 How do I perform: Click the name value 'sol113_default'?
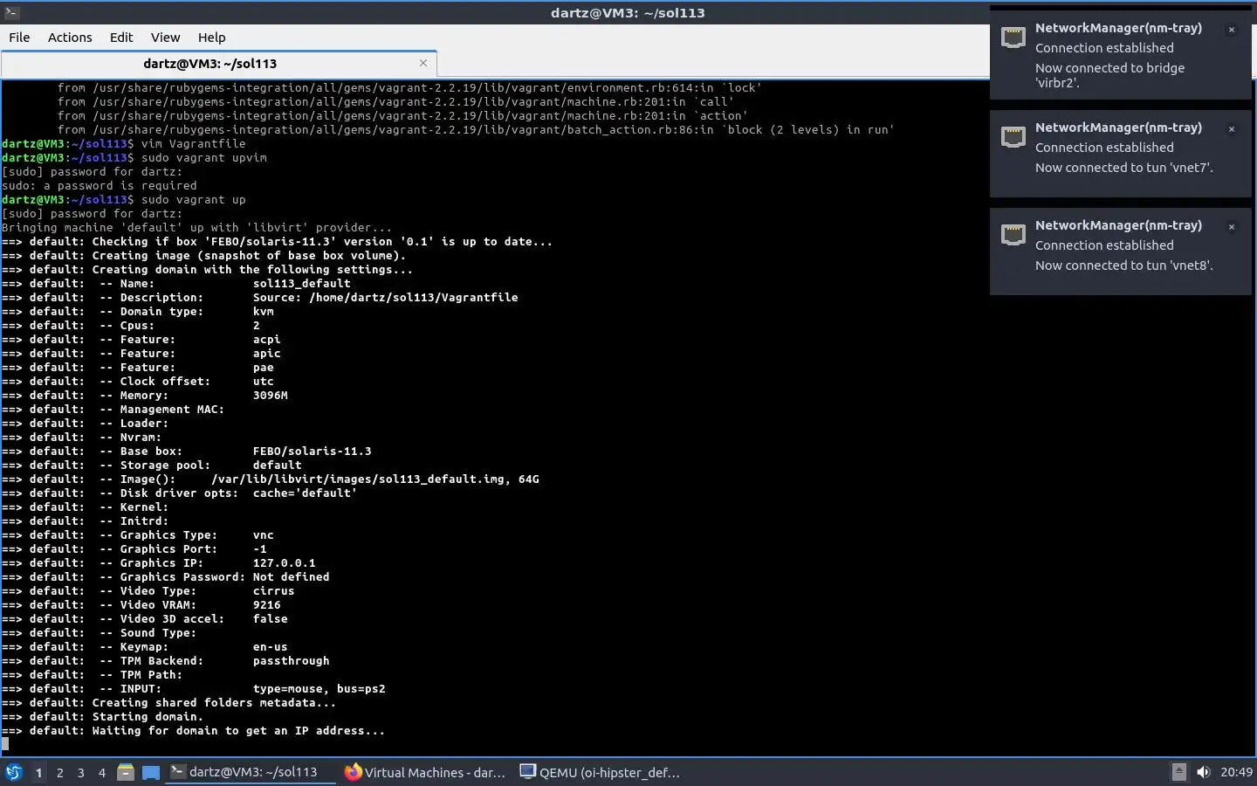click(x=302, y=284)
